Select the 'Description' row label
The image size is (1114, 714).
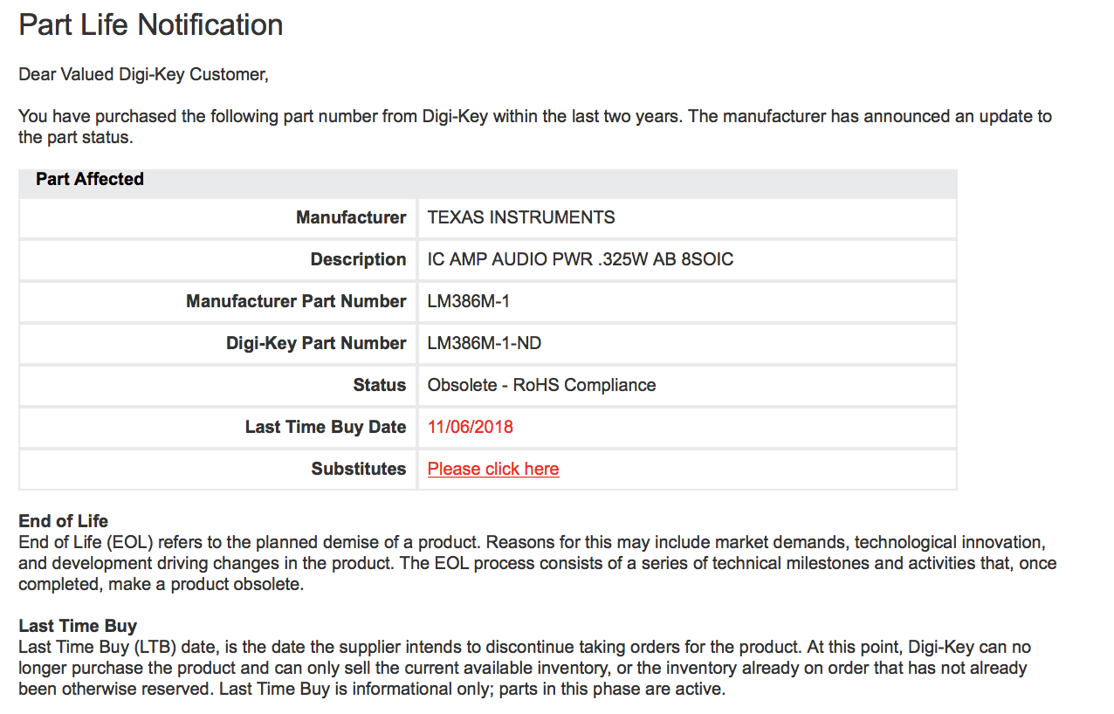(x=358, y=259)
